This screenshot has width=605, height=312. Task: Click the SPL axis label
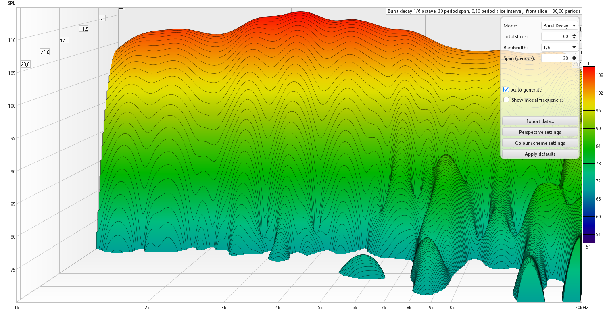(12, 3)
